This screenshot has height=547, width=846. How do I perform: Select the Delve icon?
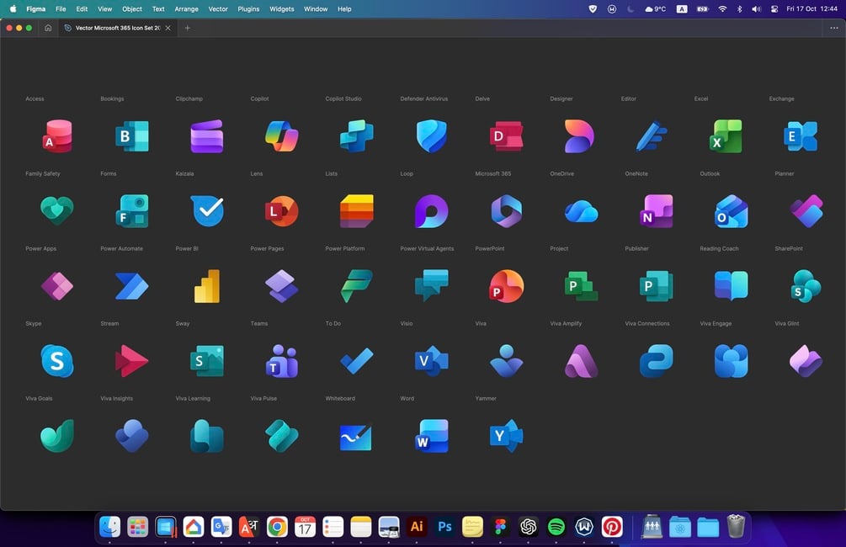coord(506,136)
